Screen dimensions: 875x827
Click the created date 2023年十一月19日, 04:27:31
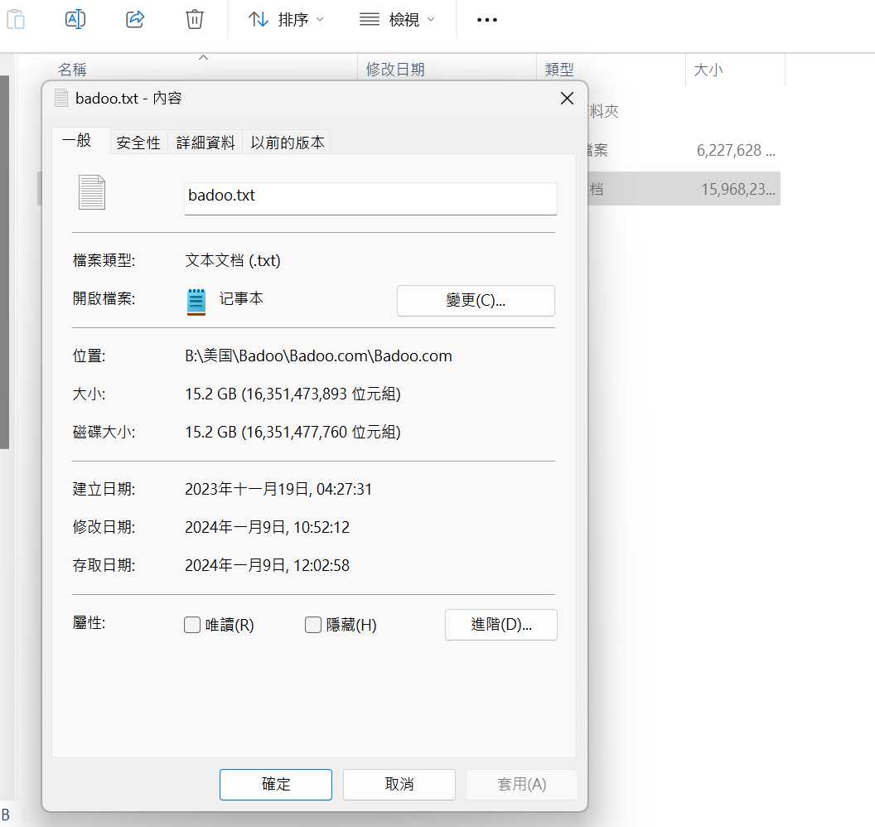pyautogui.click(x=278, y=490)
